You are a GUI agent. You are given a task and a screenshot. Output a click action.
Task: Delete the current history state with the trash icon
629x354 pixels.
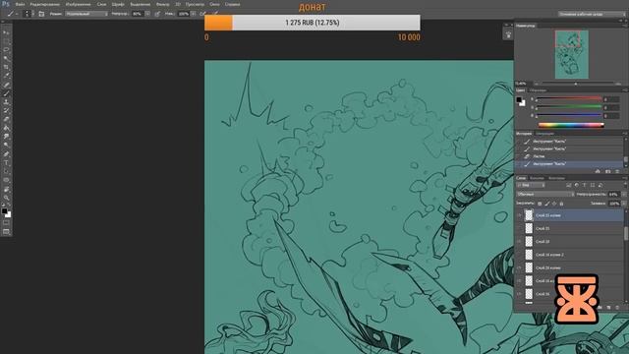pos(617,171)
